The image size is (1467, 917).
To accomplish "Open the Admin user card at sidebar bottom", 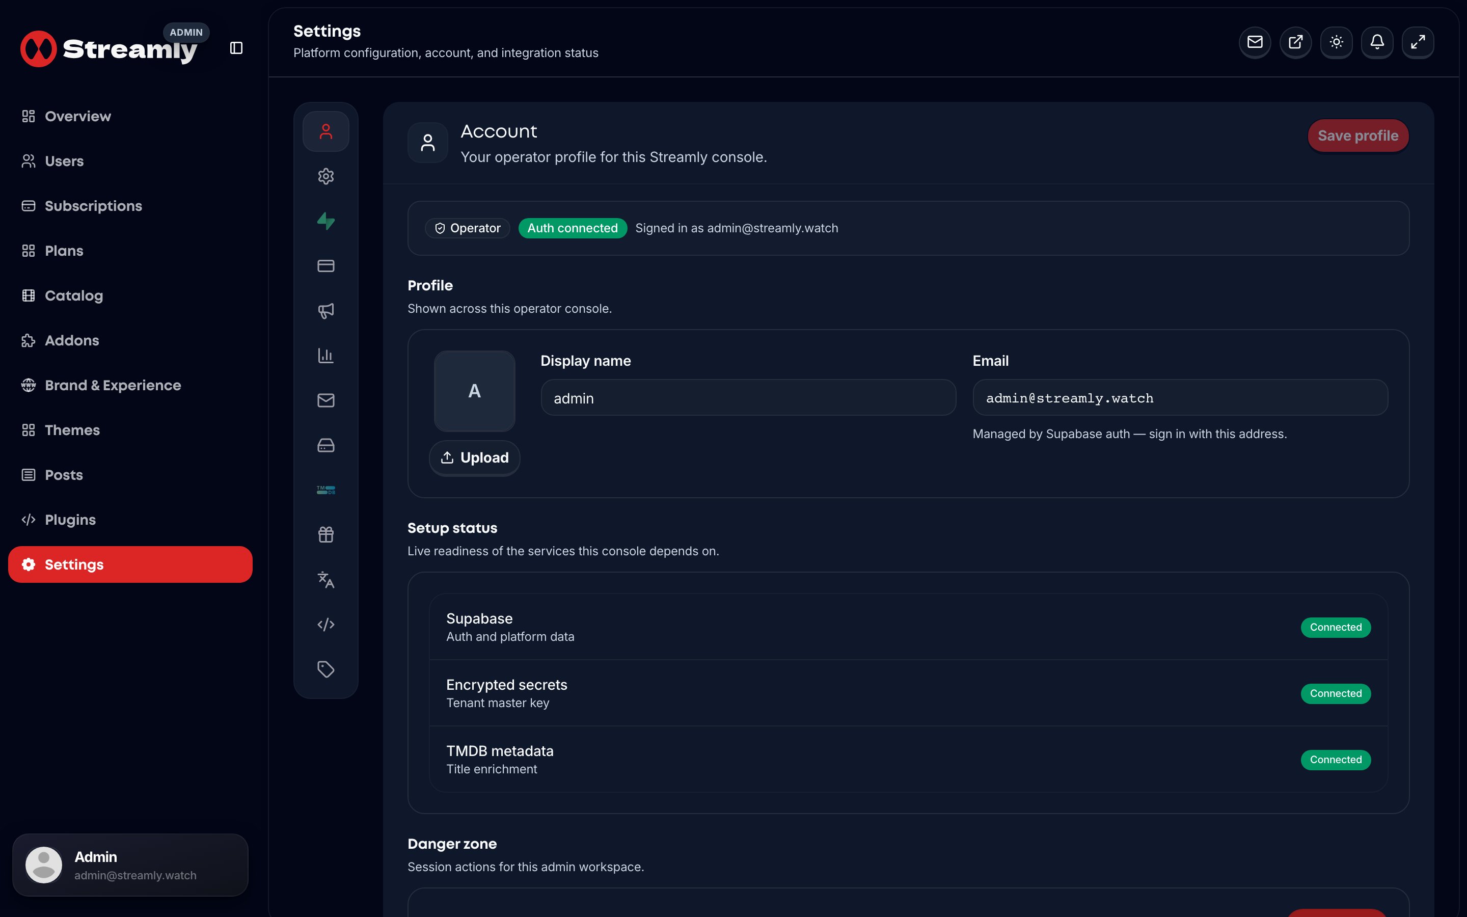I will pos(130,865).
